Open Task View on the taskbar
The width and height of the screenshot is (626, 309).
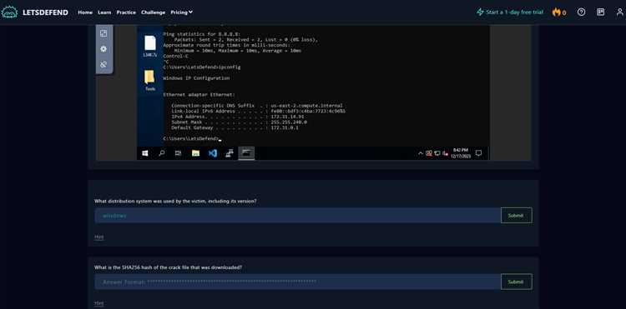point(178,153)
